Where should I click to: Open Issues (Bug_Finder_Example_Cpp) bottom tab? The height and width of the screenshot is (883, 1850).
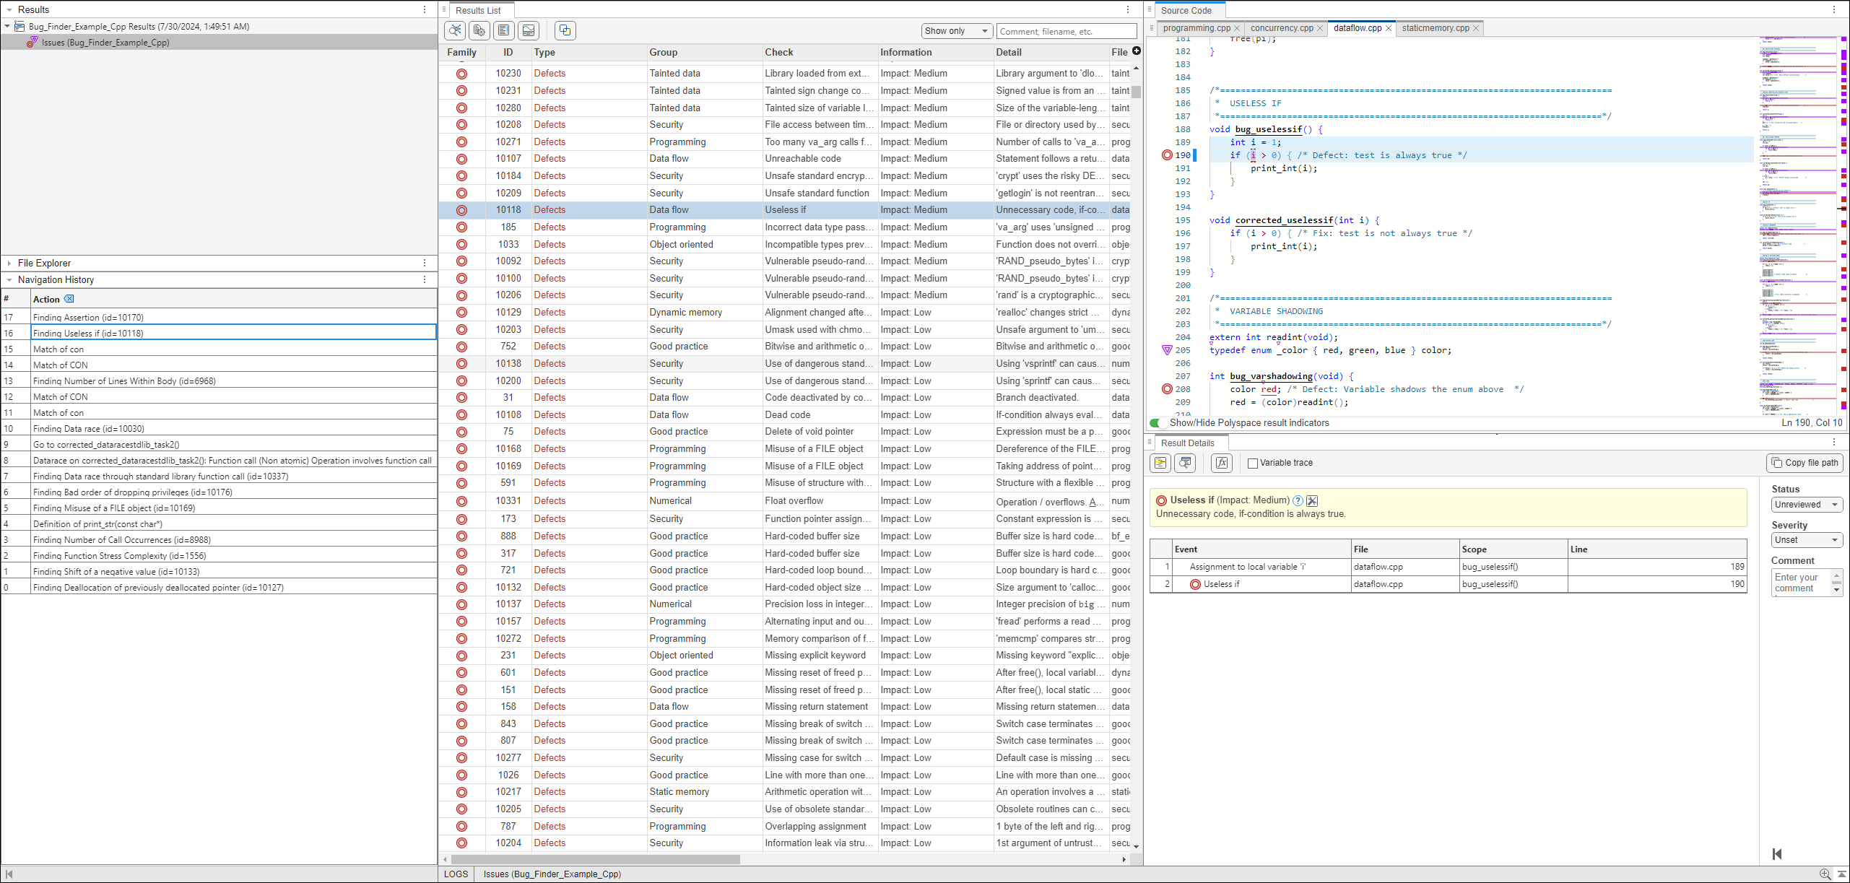552,874
